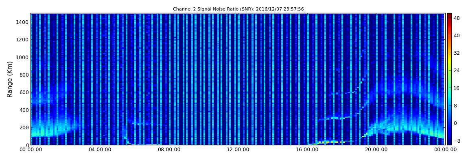Click the SNR colorbar gradient strip
This screenshot has width=468, height=165.
(x=449, y=79)
